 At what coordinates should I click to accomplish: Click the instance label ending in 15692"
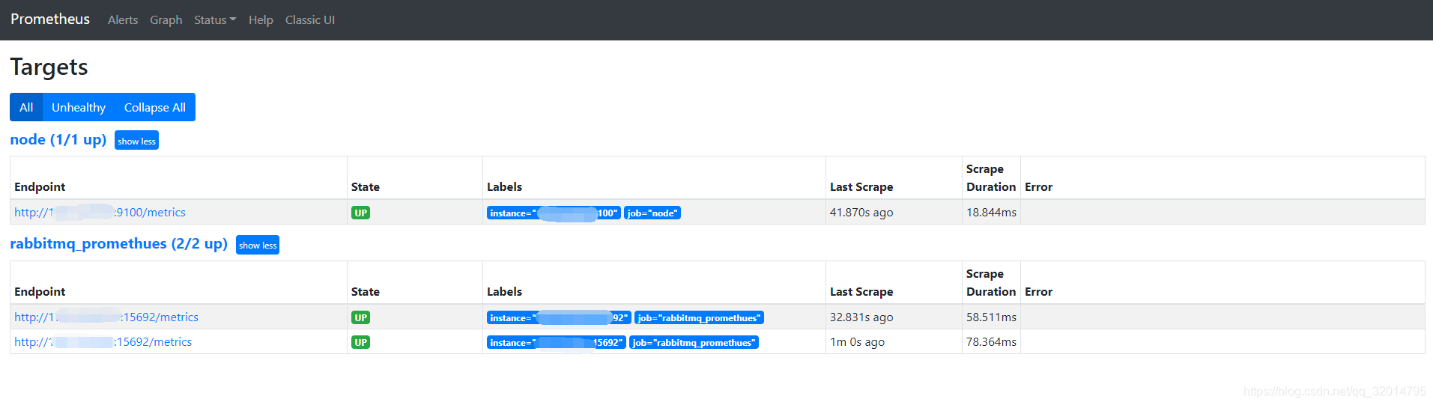coord(557,343)
